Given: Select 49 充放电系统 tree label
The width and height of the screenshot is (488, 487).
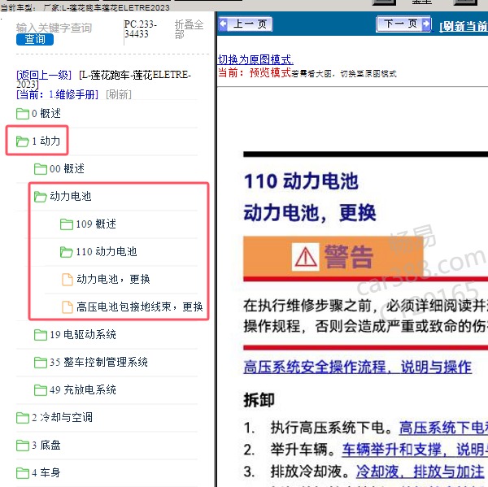Looking at the screenshot, I should coord(83,390).
